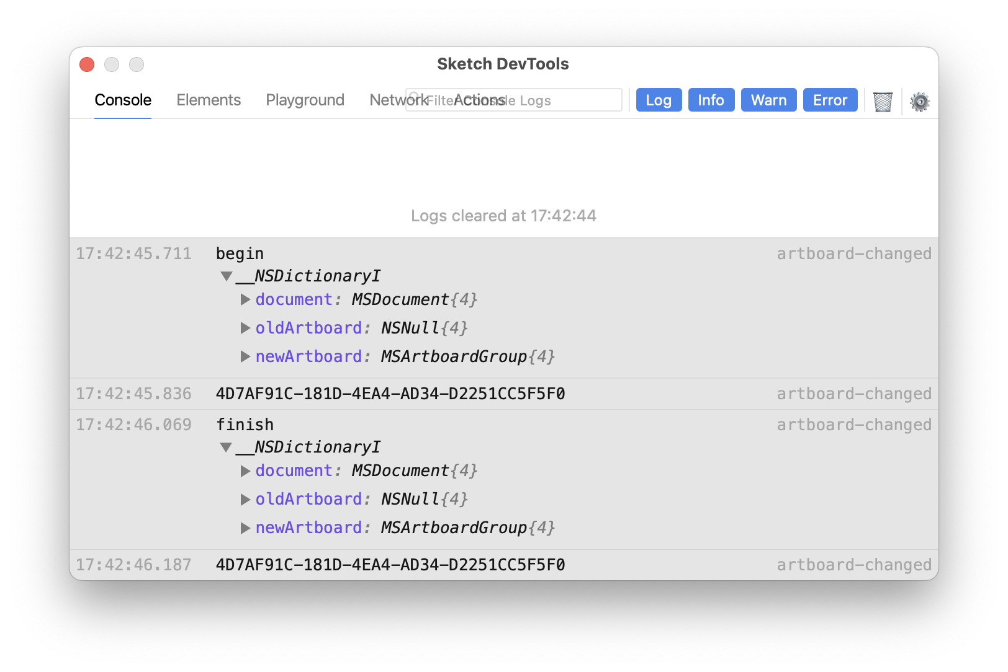Click timestamp 17:42:45.711

click(x=133, y=254)
